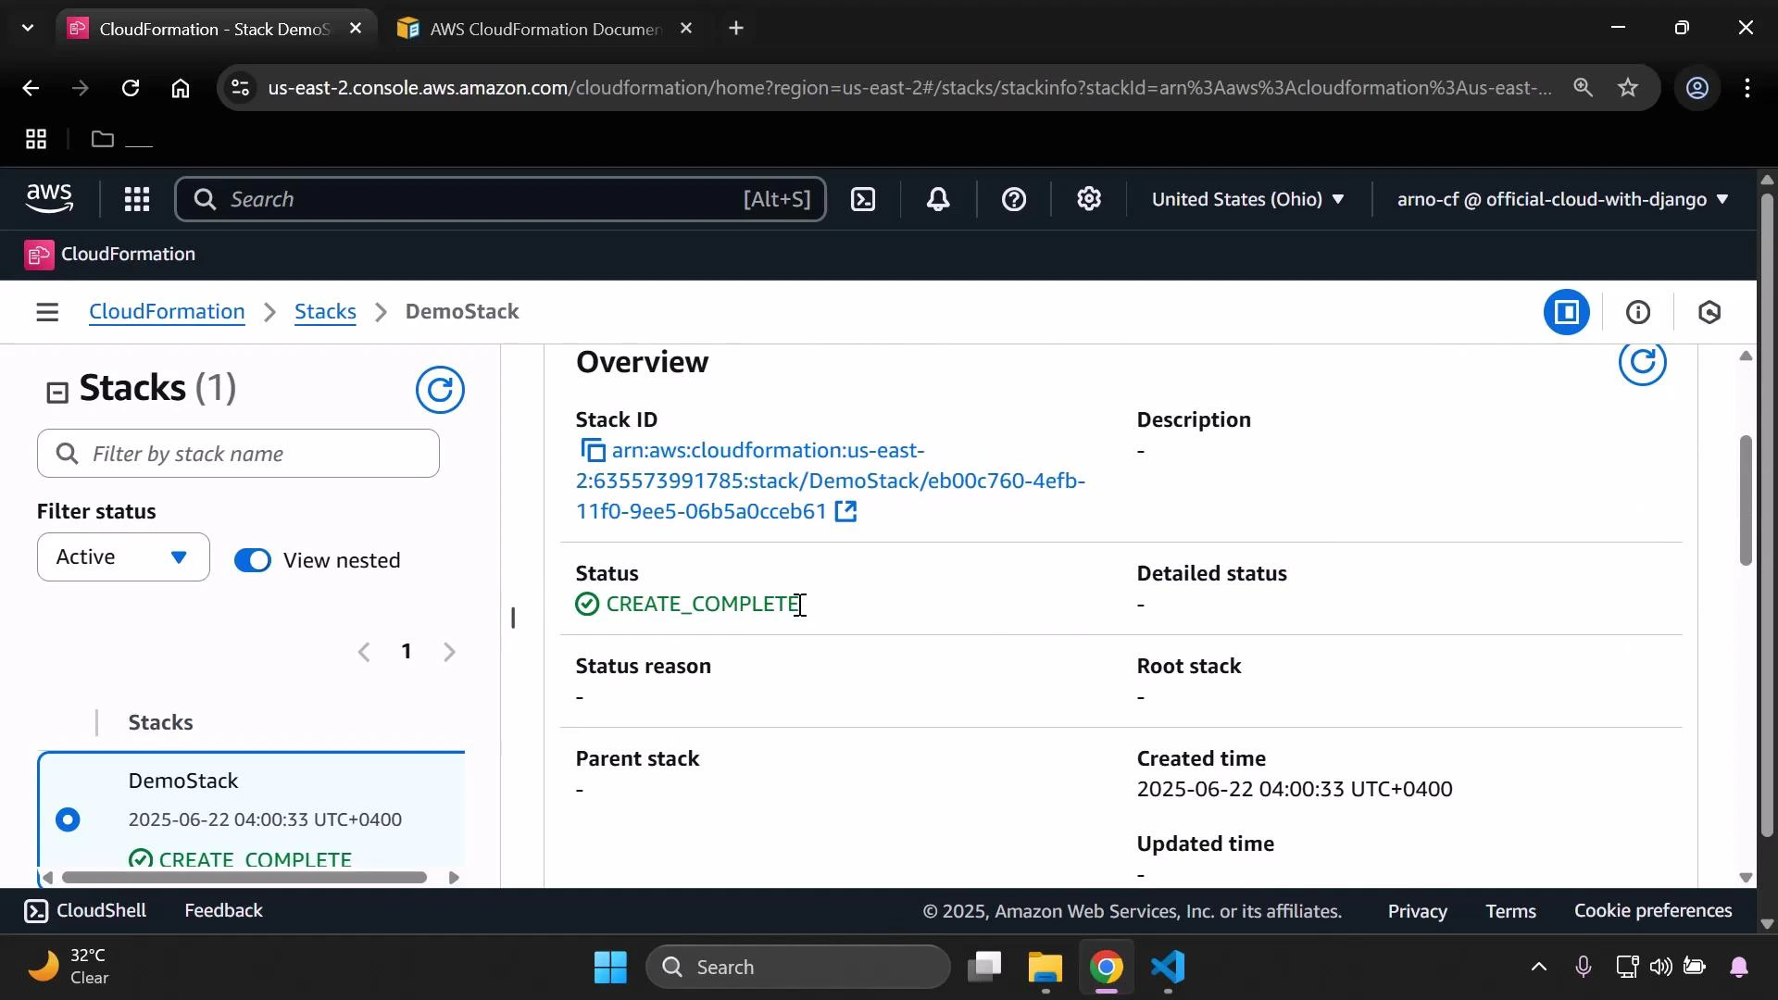Click the Stacks breadcrumb link
Image resolution: width=1778 pixels, height=1000 pixels.
click(324, 312)
